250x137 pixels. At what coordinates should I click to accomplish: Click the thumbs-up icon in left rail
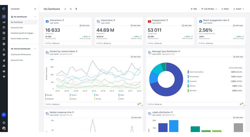tap(4, 71)
